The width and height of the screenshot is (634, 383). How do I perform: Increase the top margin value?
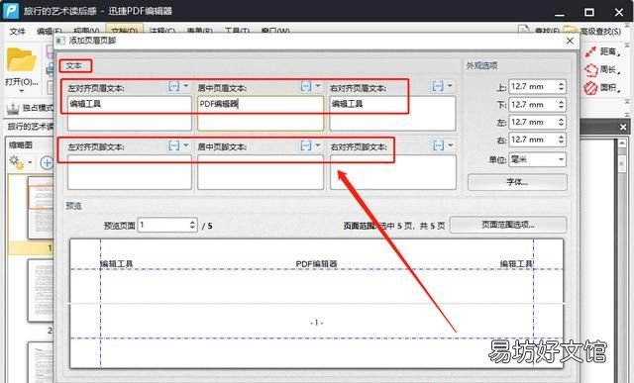click(561, 84)
